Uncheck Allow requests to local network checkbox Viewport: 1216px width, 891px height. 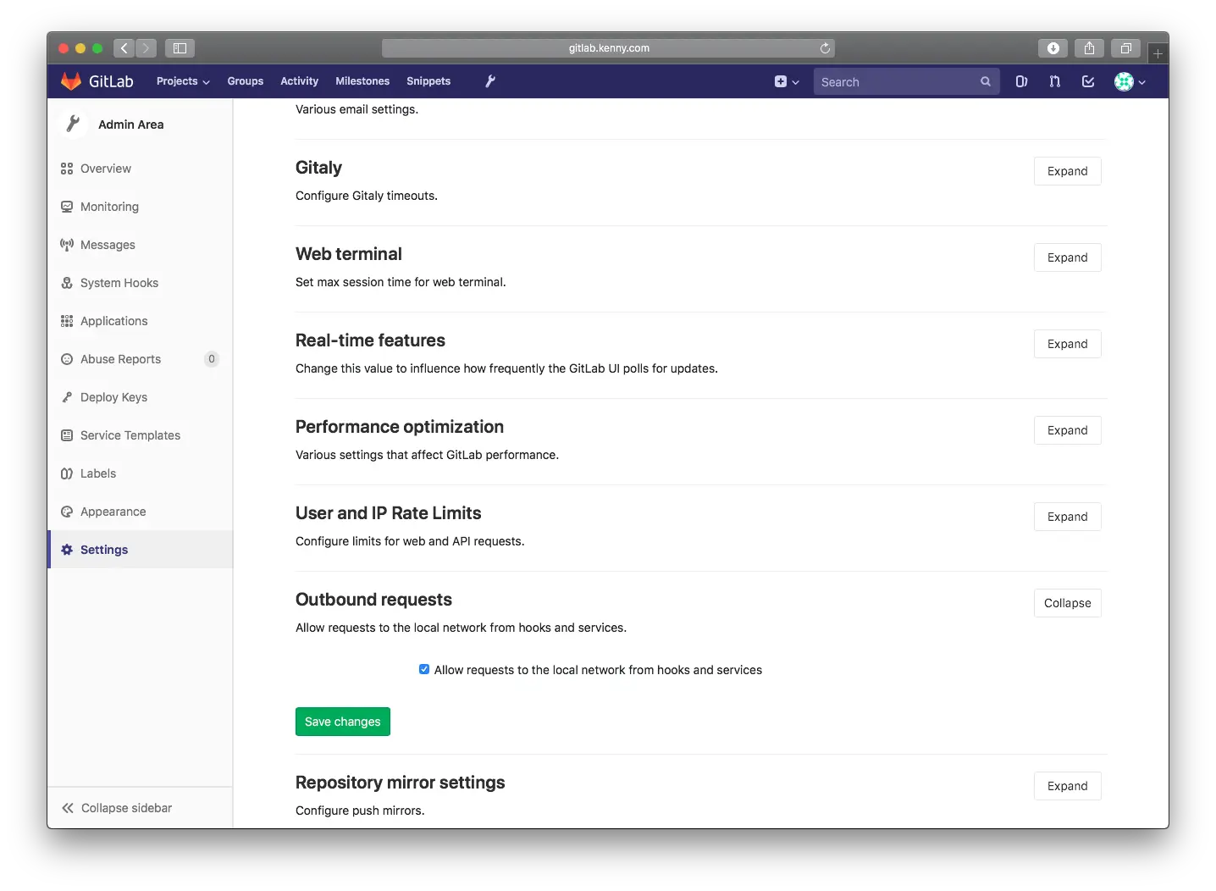(x=424, y=669)
